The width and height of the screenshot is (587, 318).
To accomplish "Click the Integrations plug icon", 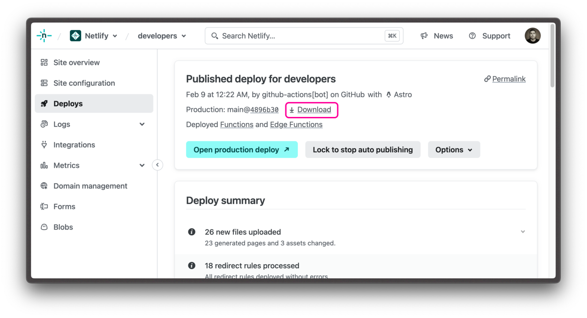I will pyautogui.click(x=44, y=145).
